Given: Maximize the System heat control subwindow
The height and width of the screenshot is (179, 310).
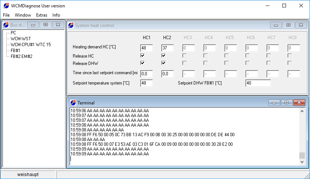Looking at the screenshot, I should click(x=288, y=25).
